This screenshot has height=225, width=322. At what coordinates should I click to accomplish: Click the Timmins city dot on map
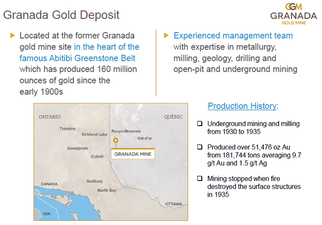79,129
